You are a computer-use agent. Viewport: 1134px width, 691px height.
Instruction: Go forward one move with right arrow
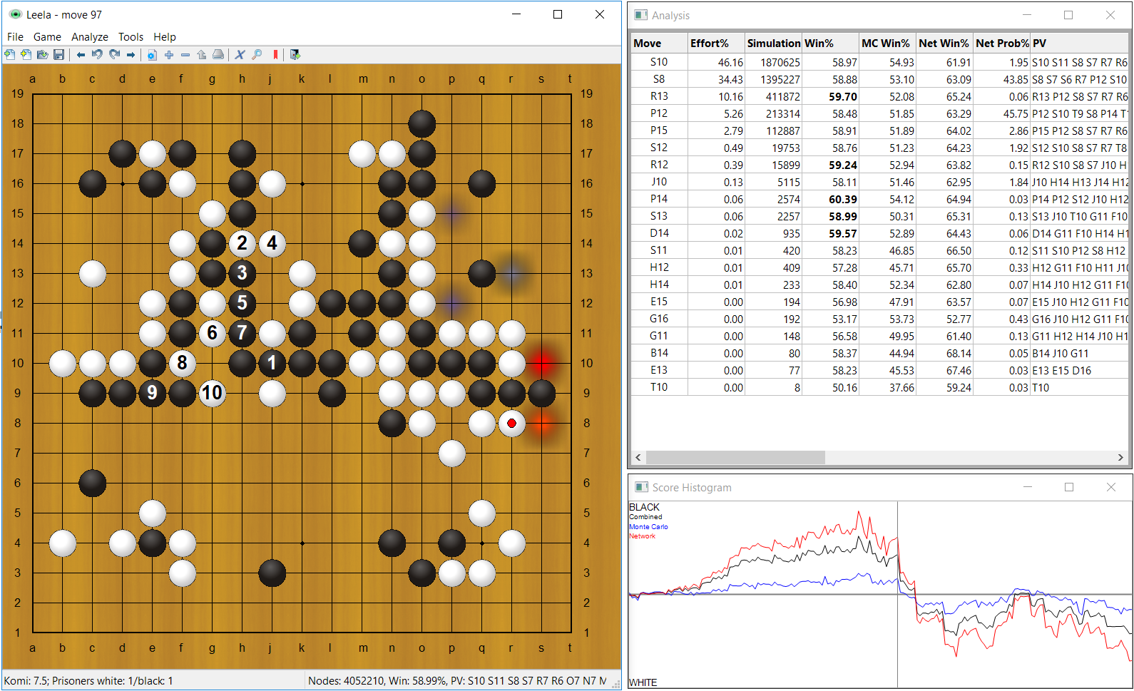coord(131,55)
